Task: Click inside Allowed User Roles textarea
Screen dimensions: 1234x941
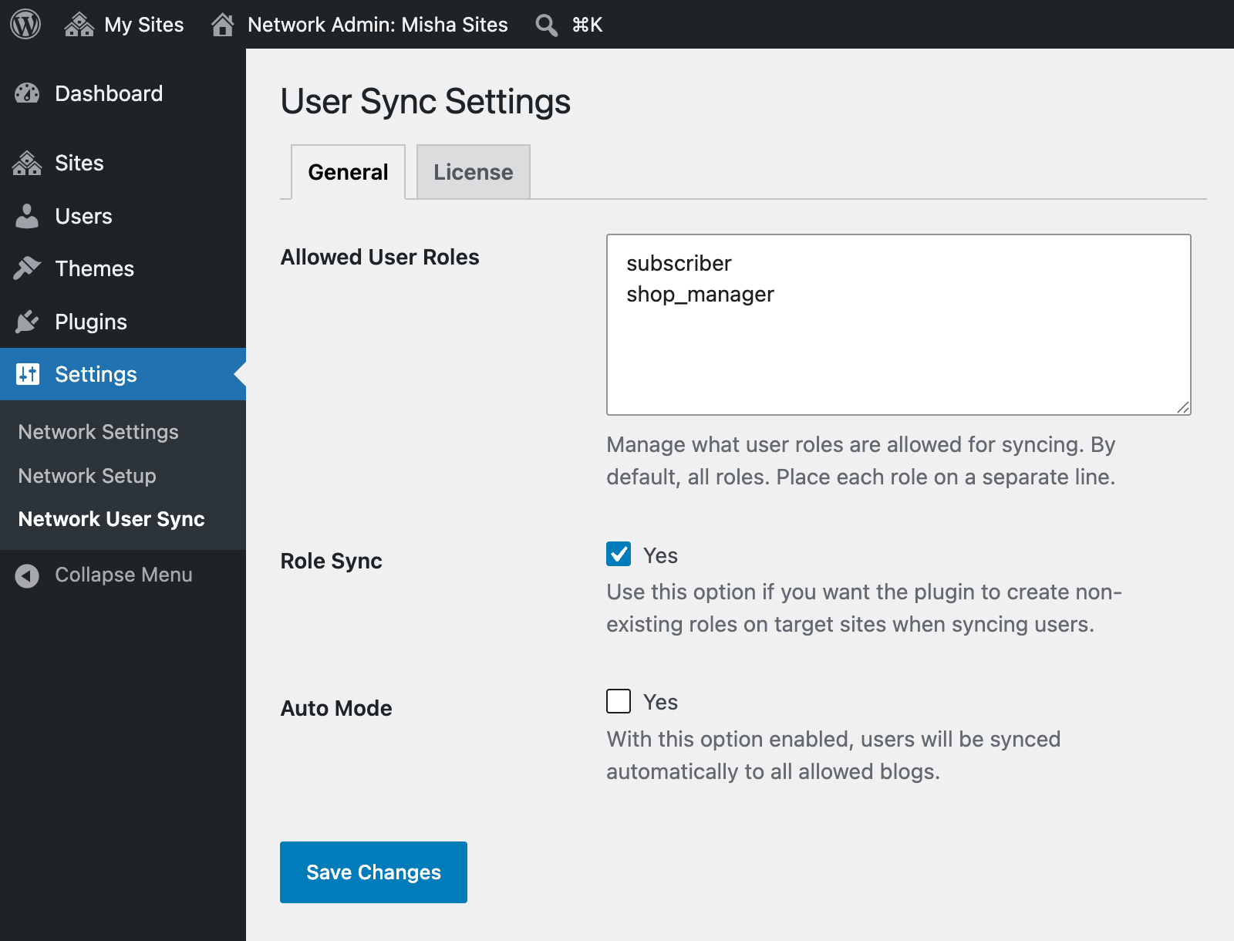Action: [x=899, y=325]
